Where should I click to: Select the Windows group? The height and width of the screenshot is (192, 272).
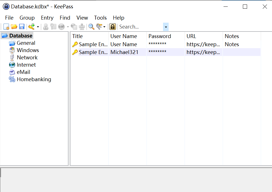click(28, 50)
